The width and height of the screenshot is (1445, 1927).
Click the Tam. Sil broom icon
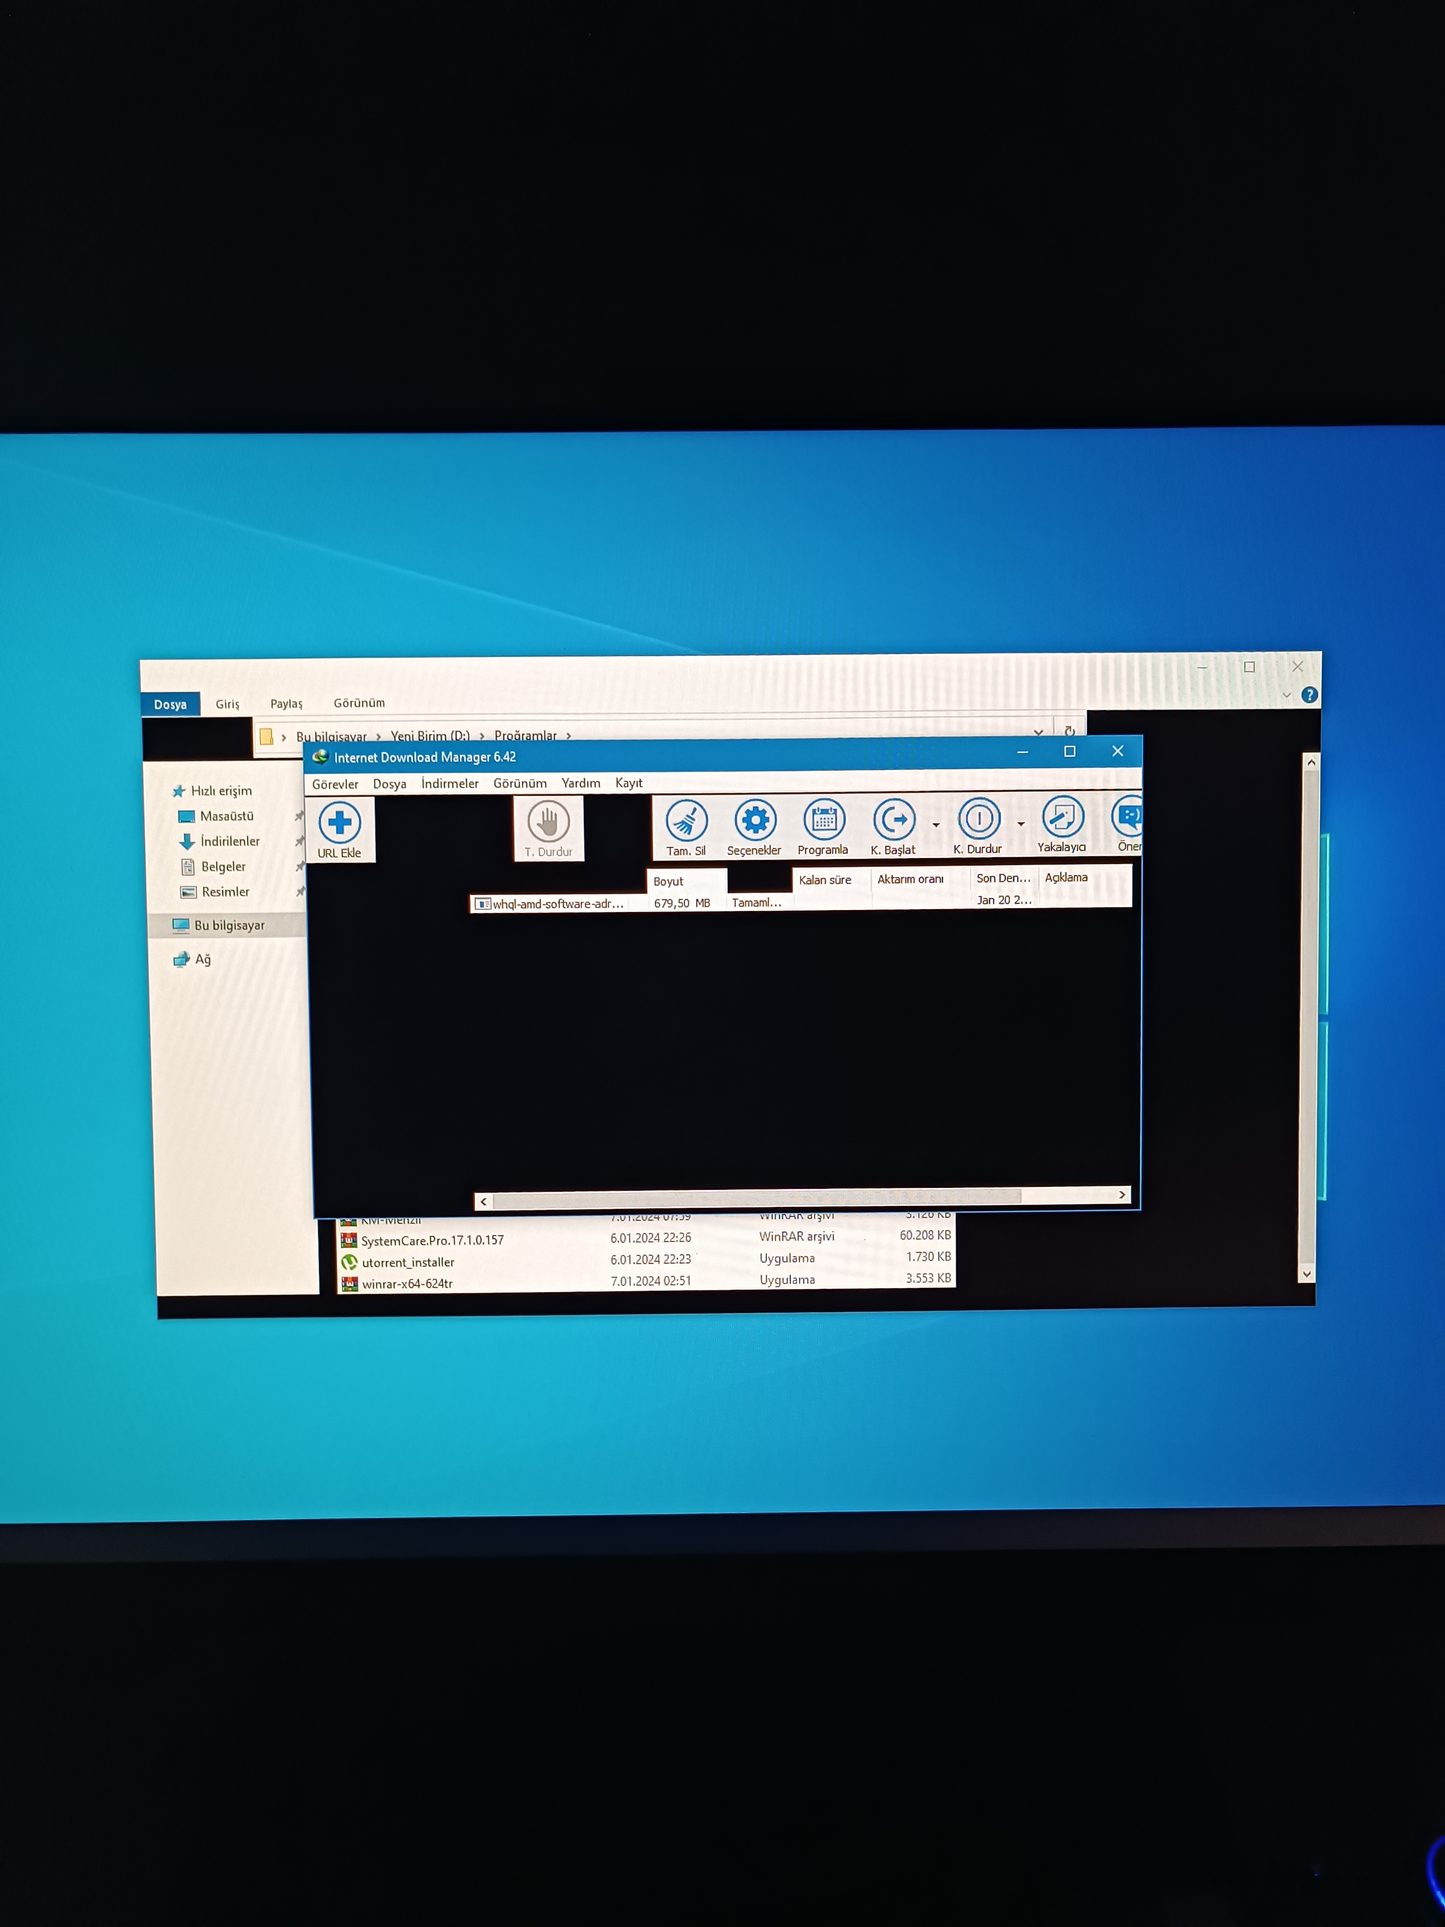tap(686, 820)
